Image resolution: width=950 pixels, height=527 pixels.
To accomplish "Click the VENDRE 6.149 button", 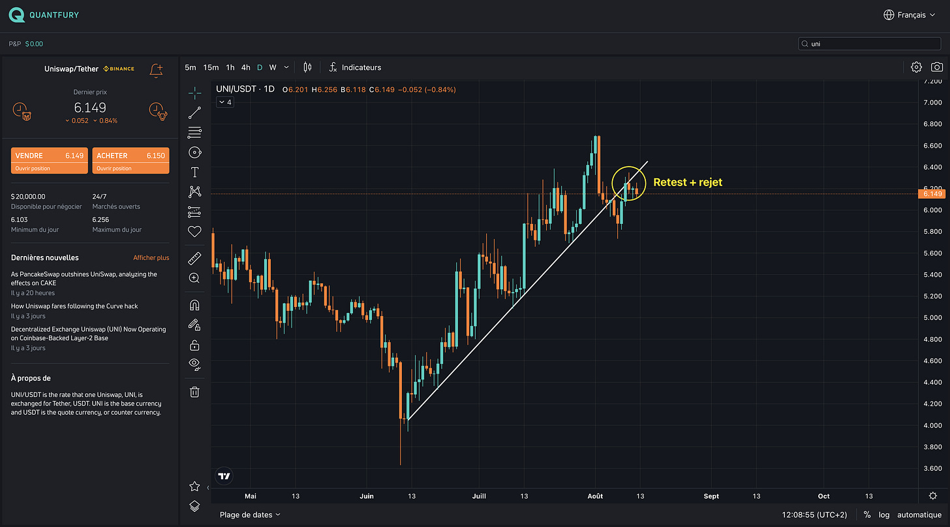I will 50,161.
